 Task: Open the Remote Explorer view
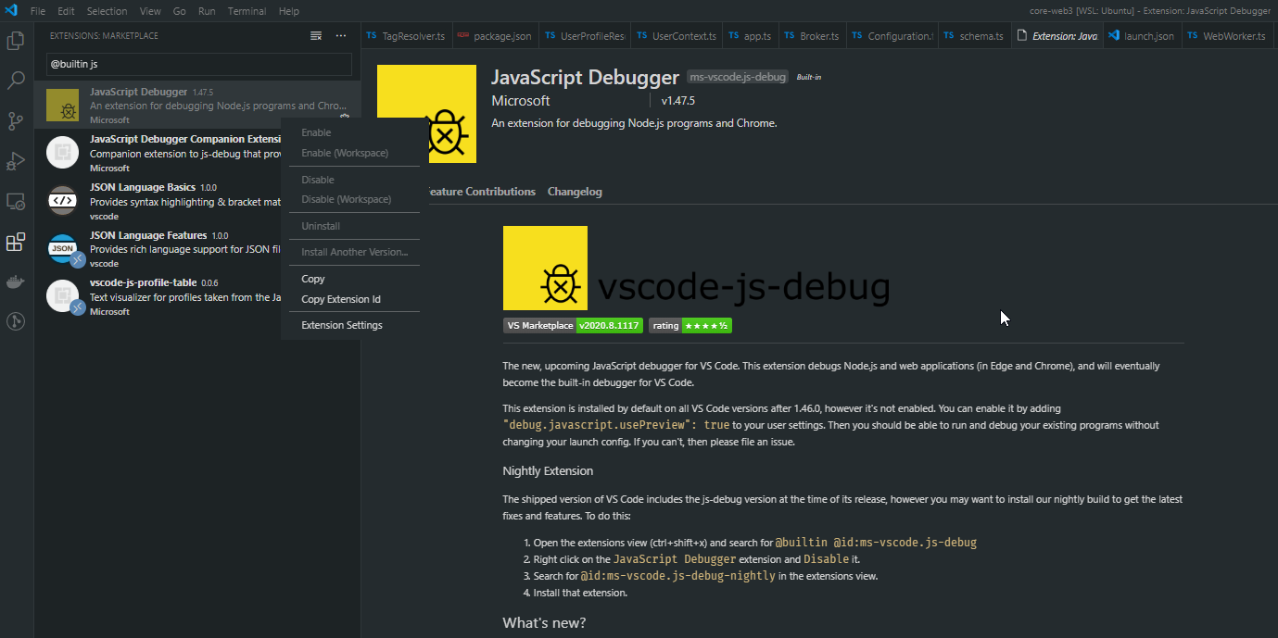click(15, 202)
